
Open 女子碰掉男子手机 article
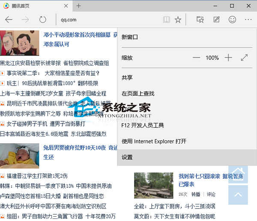46,124
